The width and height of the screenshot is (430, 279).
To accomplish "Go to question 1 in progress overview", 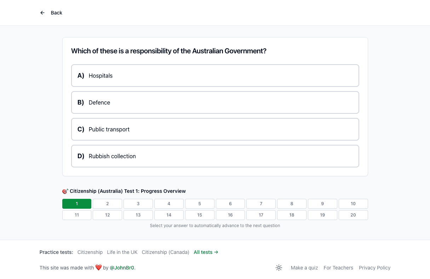I will pyautogui.click(x=77, y=204).
